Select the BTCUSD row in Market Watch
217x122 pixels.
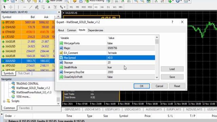(x=28, y=22)
